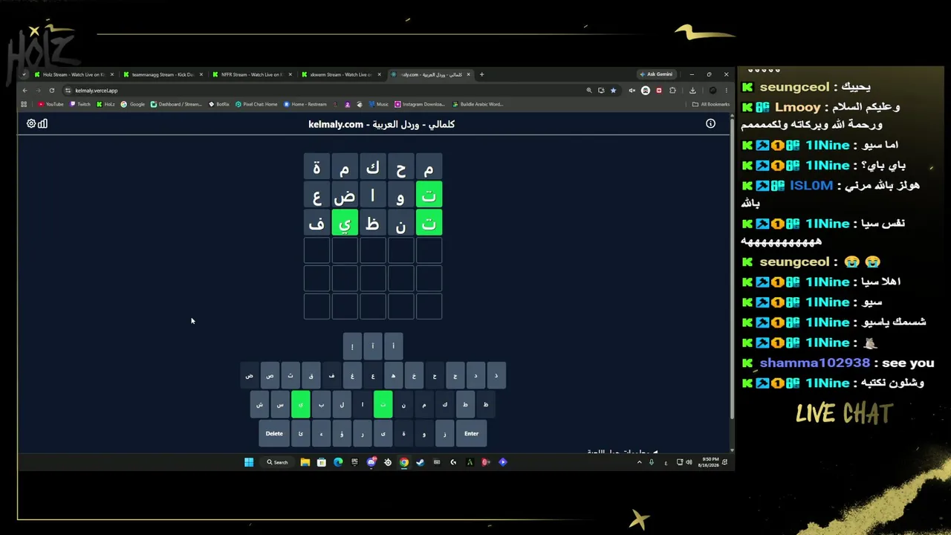
Task: Open the Chrome three-dot menu
Action: coord(726,91)
